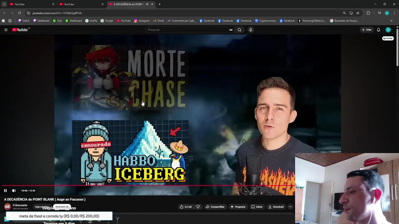Open the Chrome three-dot menu
Viewport: 399px width, 224px height.
(x=394, y=13)
